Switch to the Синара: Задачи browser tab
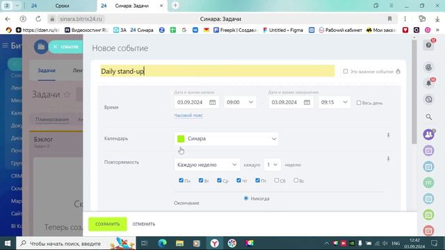445x250 pixels. [x=132, y=6]
